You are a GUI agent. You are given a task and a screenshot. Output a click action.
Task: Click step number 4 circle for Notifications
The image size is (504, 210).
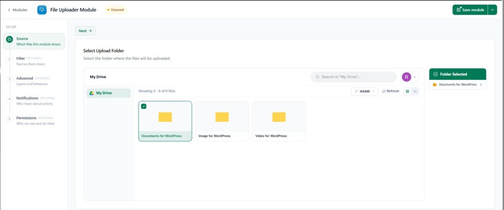[10, 99]
